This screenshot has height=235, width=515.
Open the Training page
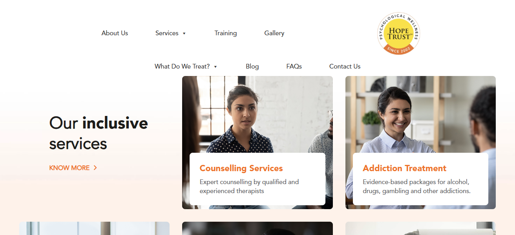click(x=226, y=33)
